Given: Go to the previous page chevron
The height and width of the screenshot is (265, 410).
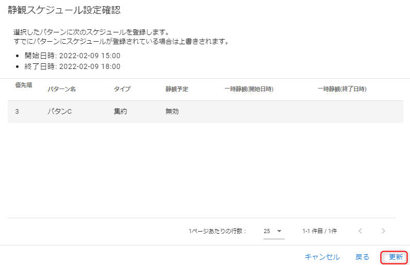Looking at the screenshot, I should 360,231.
